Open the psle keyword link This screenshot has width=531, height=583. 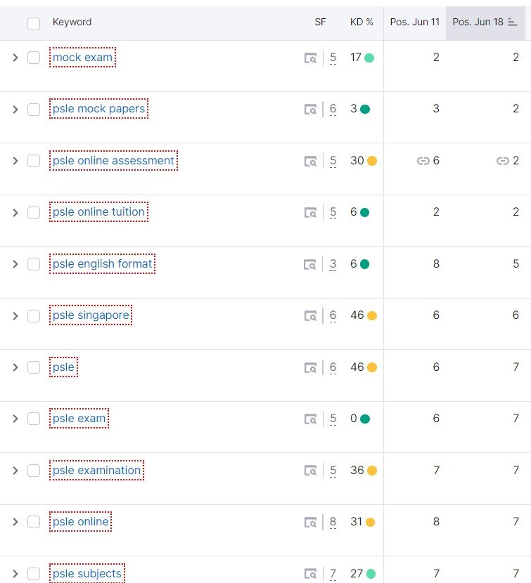point(64,367)
